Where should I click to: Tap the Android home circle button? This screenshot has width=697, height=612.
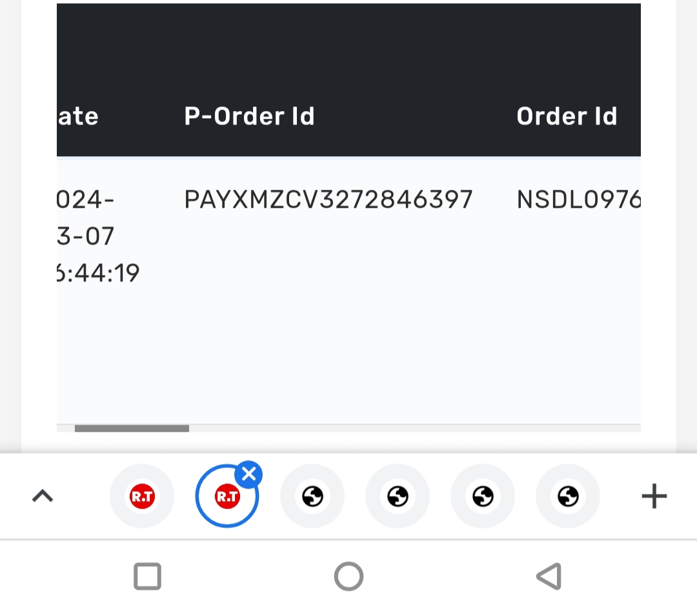[348, 576]
